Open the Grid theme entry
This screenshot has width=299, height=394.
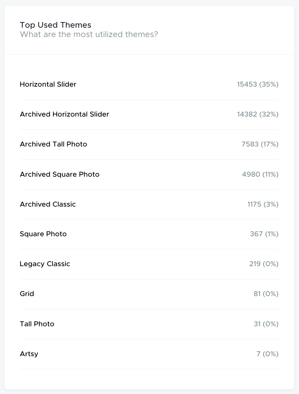tap(149, 294)
